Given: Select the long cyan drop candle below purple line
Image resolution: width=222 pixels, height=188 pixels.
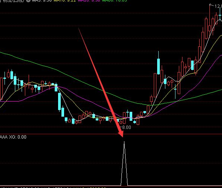Looking at the screenshot, I should pos(60,101).
